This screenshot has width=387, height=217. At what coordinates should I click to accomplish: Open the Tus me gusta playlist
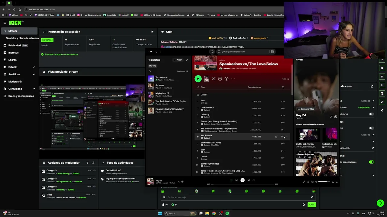[169, 78]
